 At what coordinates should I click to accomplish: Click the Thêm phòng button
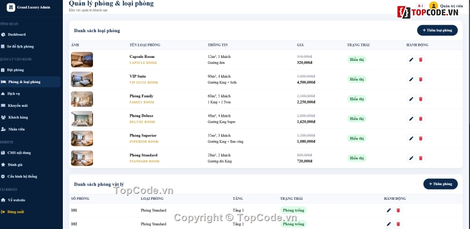[440, 184]
